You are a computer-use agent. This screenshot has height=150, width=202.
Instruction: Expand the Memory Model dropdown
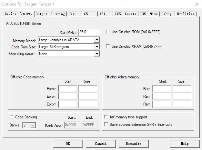pos(97,40)
